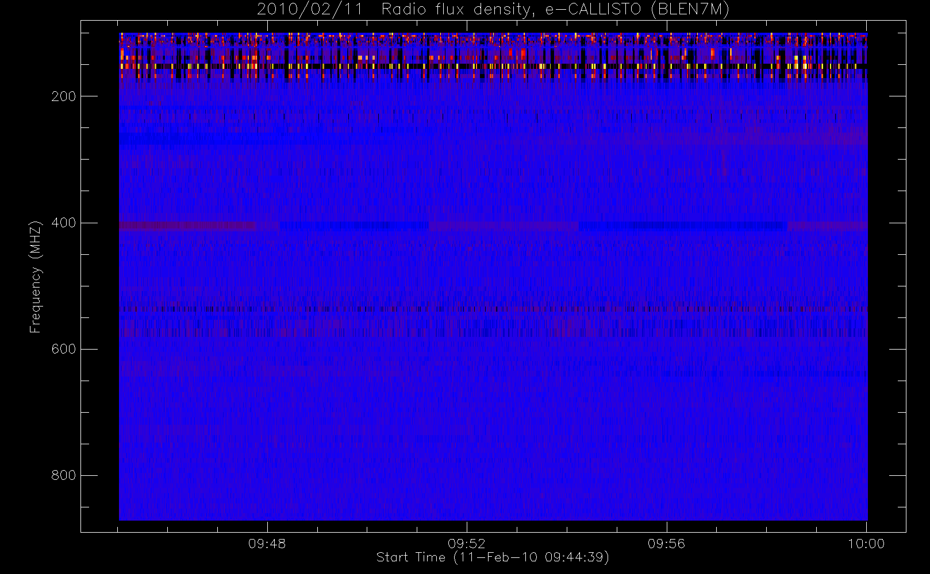Click the 800 frequency tick label

point(64,475)
